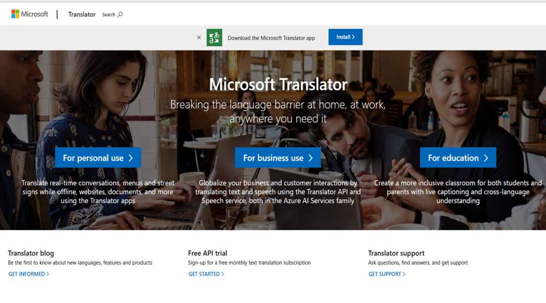Click the 'Create a more inclusive classroom' description

(458, 192)
